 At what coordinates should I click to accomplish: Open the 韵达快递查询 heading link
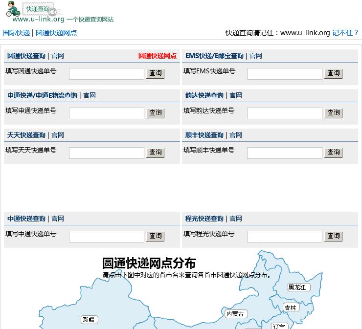click(x=204, y=95)
